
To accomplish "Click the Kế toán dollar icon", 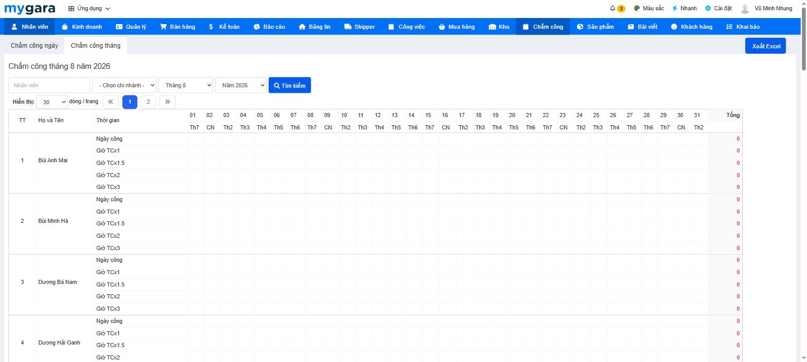I will (x=211, y=27).
